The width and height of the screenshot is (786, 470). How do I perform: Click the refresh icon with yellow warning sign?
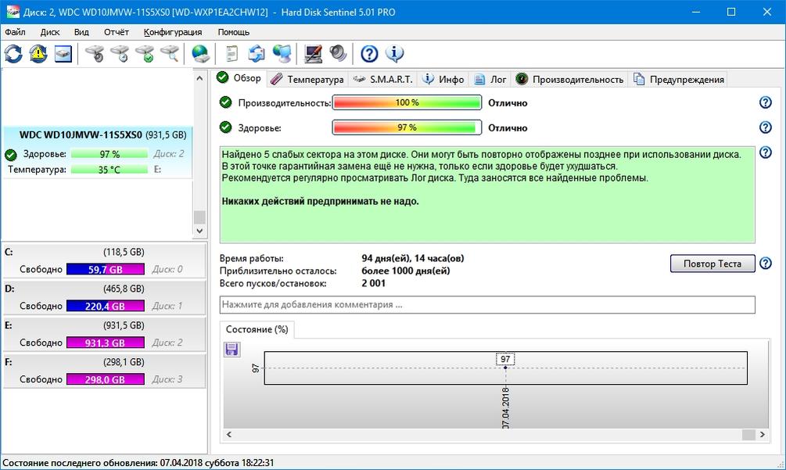(x=38, y=54)
